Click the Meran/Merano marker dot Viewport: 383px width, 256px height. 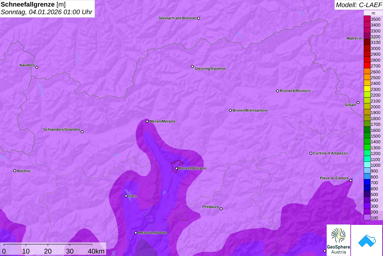click(147, 121)
